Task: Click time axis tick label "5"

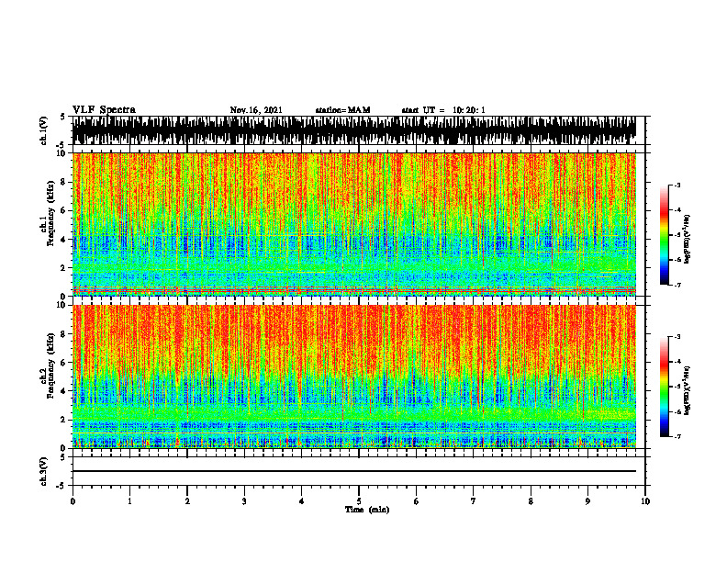Action: coord(359,501)
